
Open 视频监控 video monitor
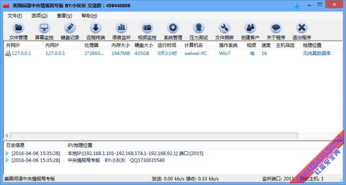[147, 31]
